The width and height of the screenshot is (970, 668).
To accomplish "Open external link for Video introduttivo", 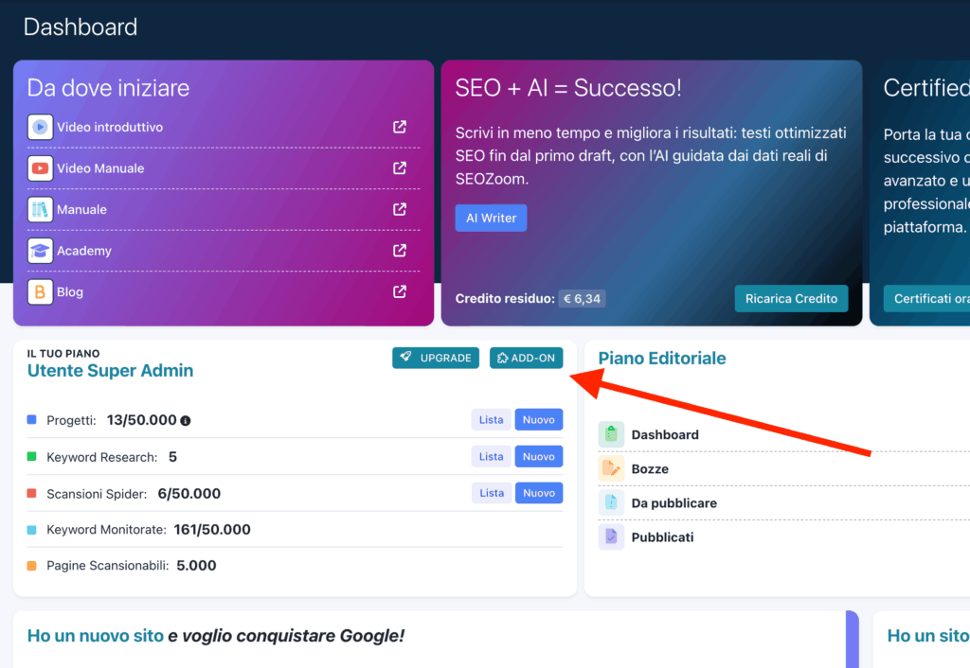I will tap(400, 127).
